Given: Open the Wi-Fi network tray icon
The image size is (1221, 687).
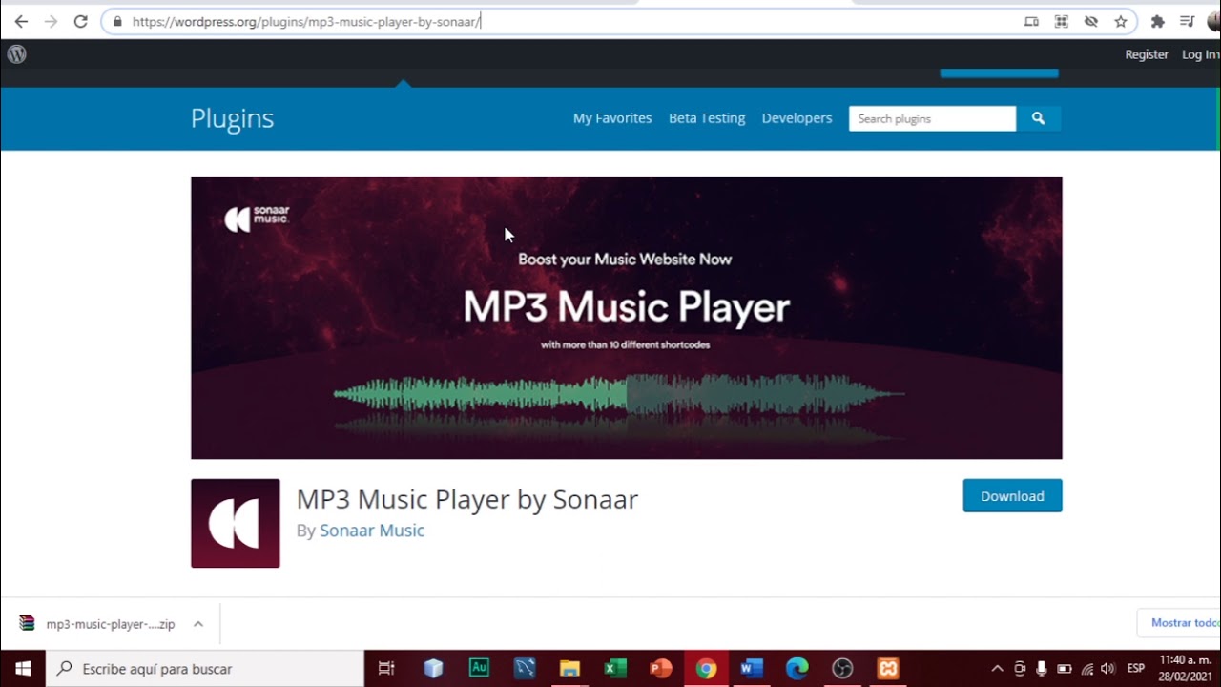Looking at the screenshot, I should 1086,669.
